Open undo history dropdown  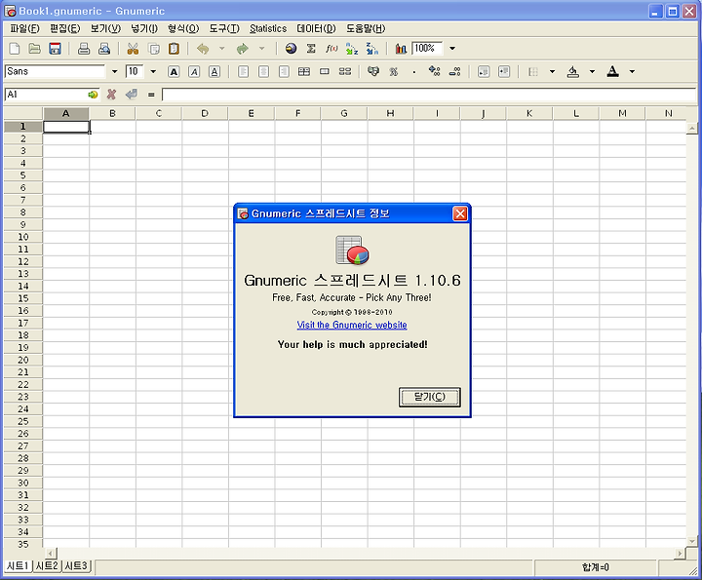pos(221,49)
